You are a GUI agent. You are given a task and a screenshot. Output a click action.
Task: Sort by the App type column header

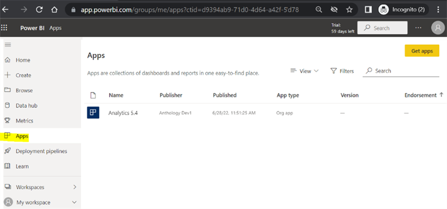click(288, 95)
